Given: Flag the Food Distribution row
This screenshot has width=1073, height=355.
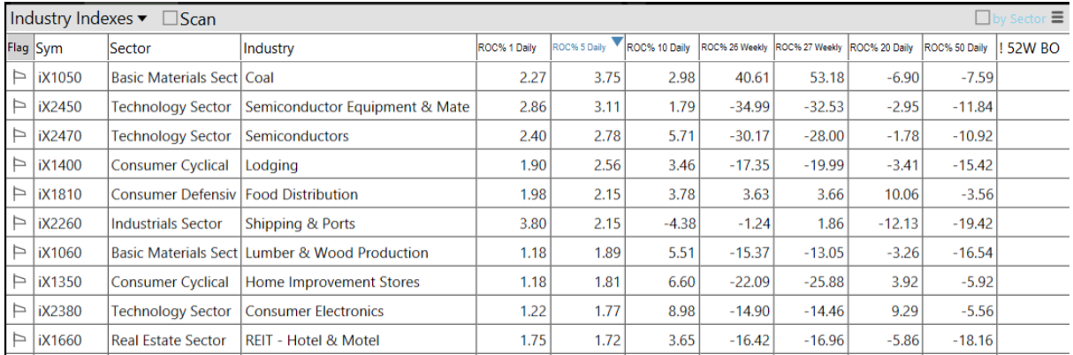Looking at the screenshot, I should point(18,194).
